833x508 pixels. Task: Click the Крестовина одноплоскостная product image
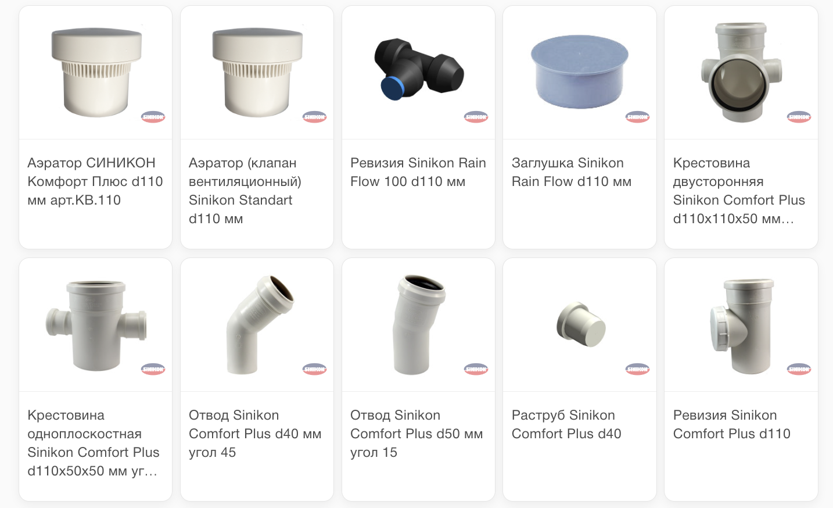pos(96,325)
